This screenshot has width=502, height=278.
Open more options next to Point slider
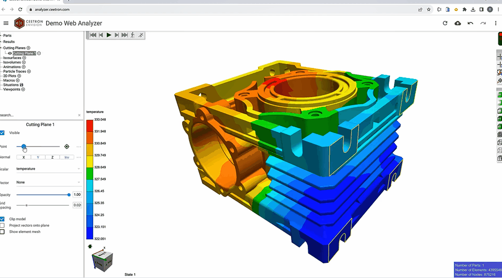pos(79,147)
